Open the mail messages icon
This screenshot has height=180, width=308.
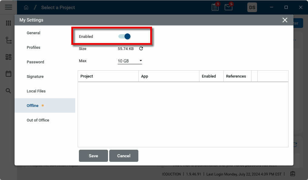click(x=228, y=8)
